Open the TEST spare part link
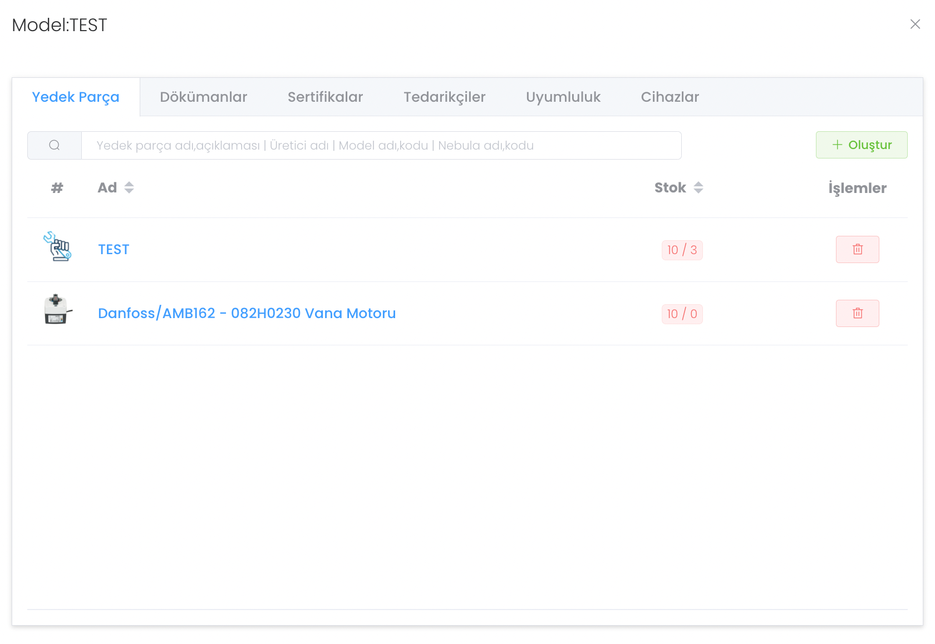This screenshot has width=935, height=644. (114, 250)
